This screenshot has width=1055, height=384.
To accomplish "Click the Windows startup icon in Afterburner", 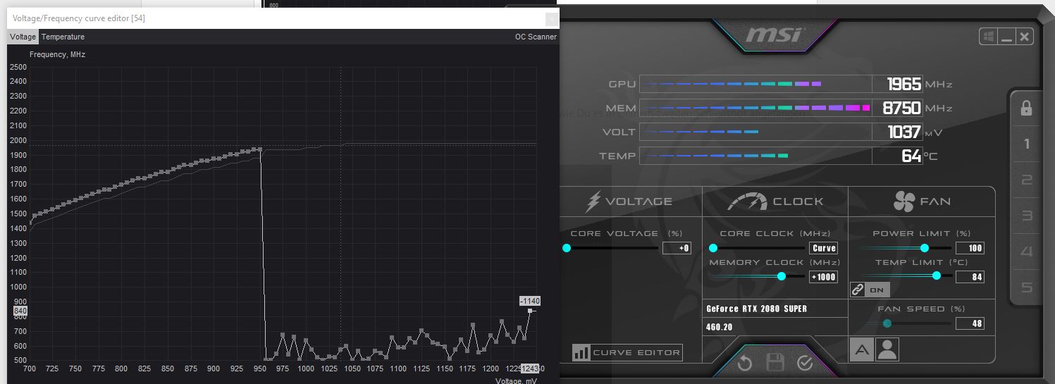I will pyautogui.click(x=988, y=37).
